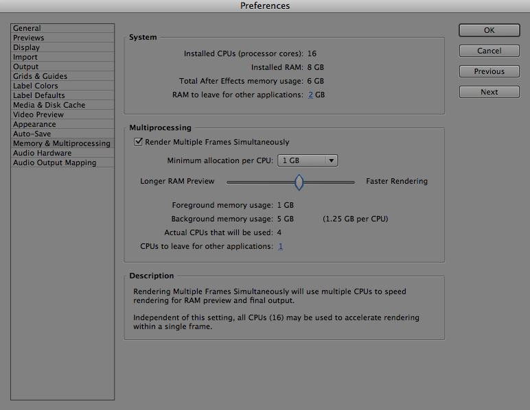The width and height of the screenshot is (530, 410).
Task: Click the Installed CPUs value 16
Action: 312,53
